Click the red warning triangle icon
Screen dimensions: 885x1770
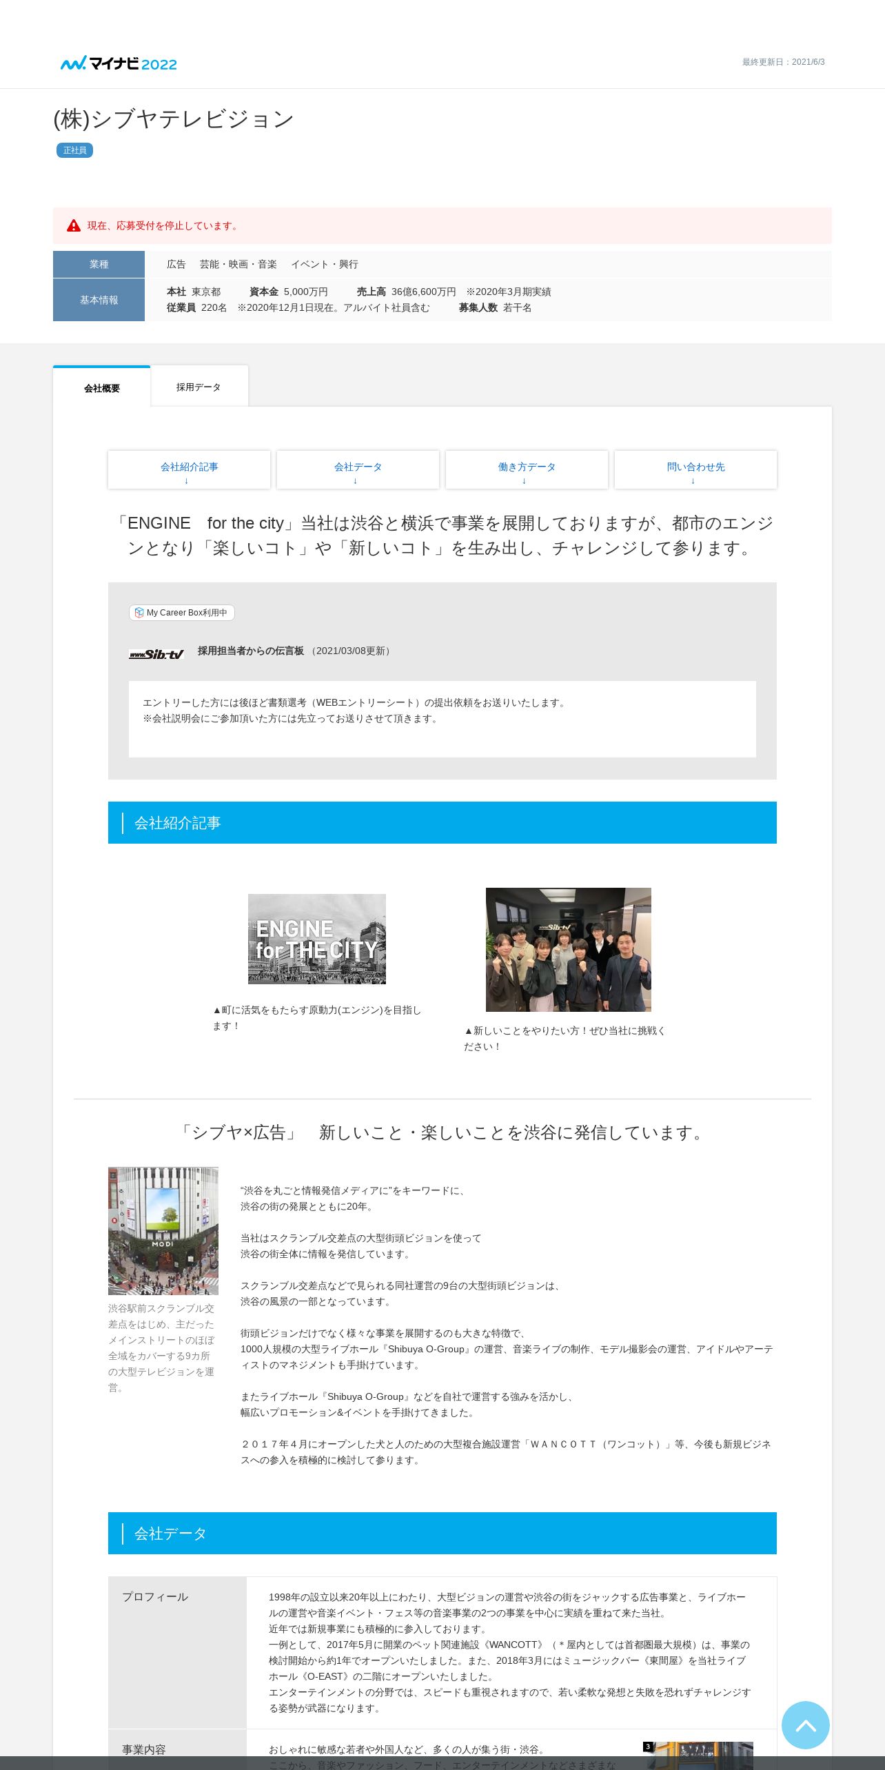point(74,225)
